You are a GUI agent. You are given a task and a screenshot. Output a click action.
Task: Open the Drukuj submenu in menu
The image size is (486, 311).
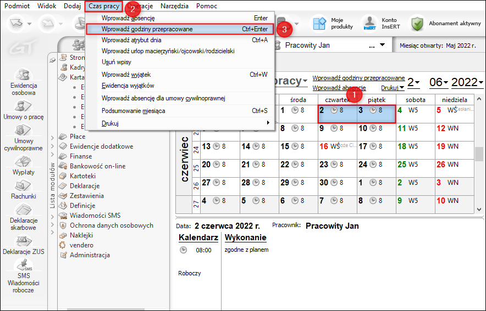pyautogui.click(x=180, y=123)
